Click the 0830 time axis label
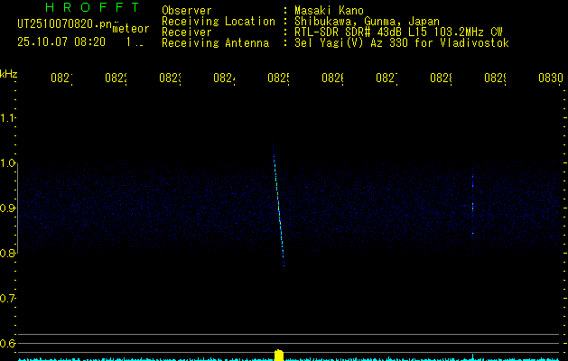 click(x=550, y=79)
